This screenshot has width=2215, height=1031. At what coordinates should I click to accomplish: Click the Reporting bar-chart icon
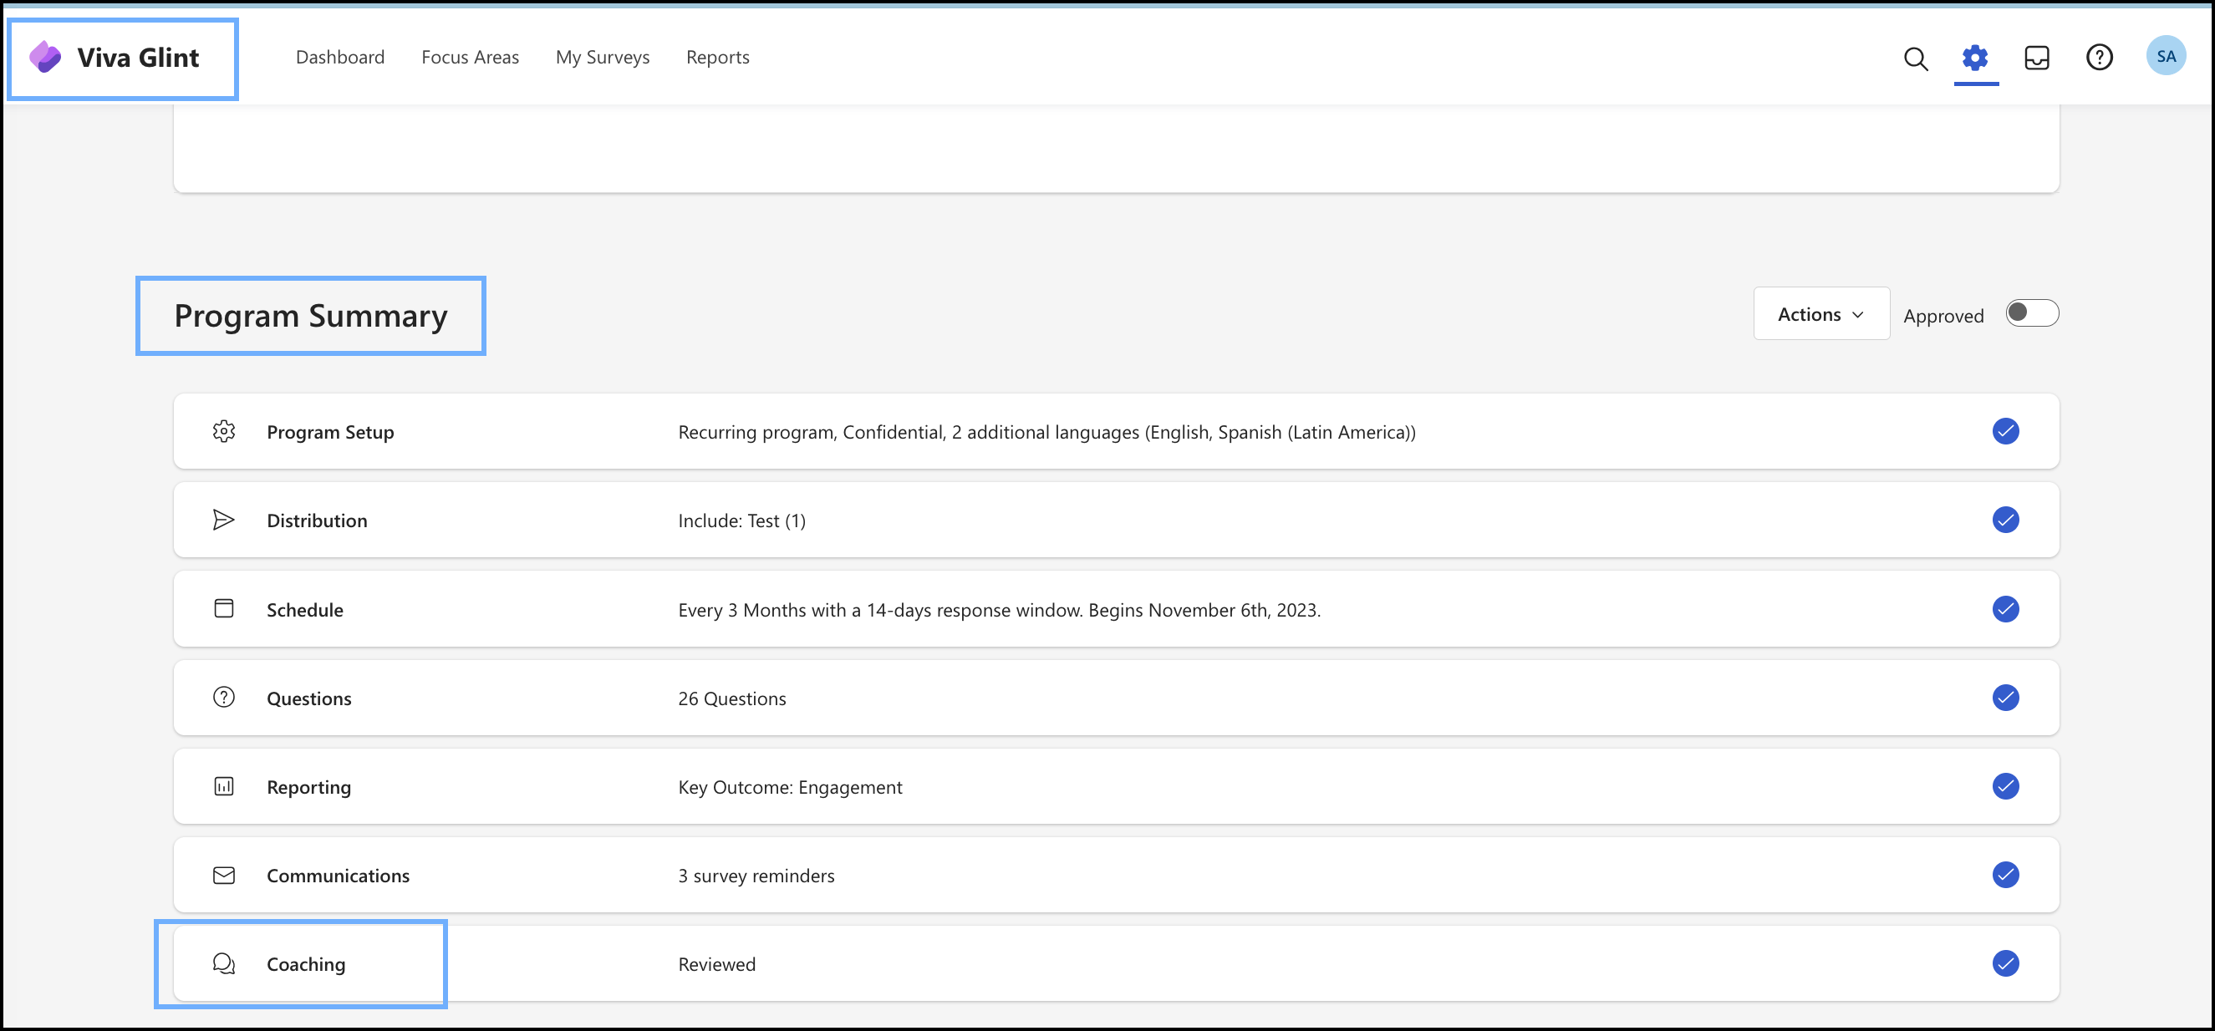tap(223, 785)
